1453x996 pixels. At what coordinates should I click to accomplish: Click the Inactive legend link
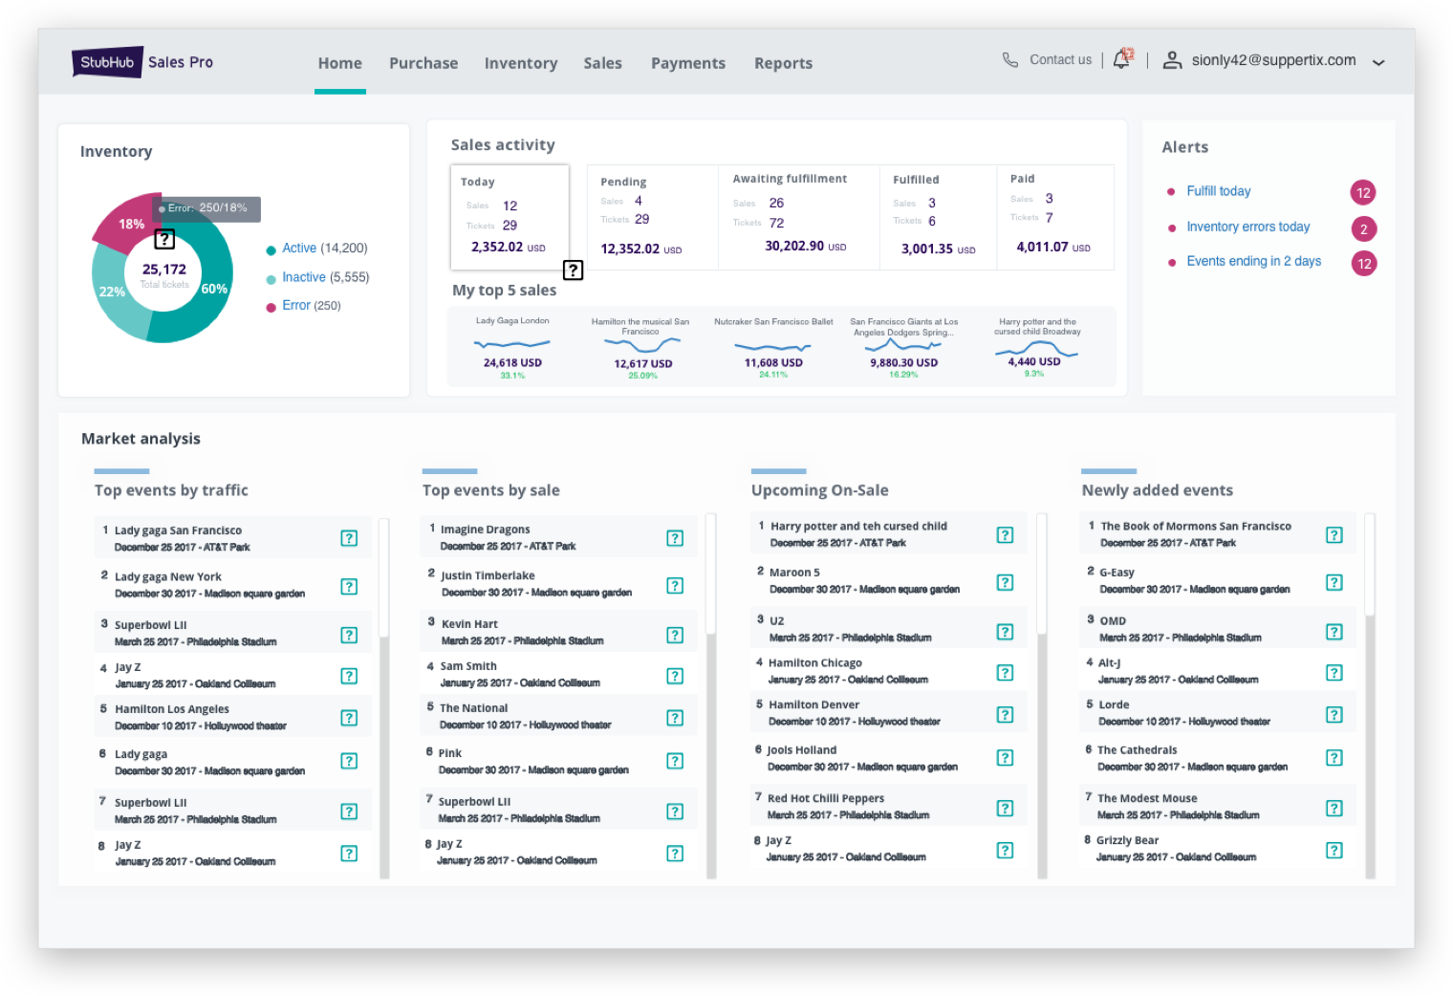[304, 277]
